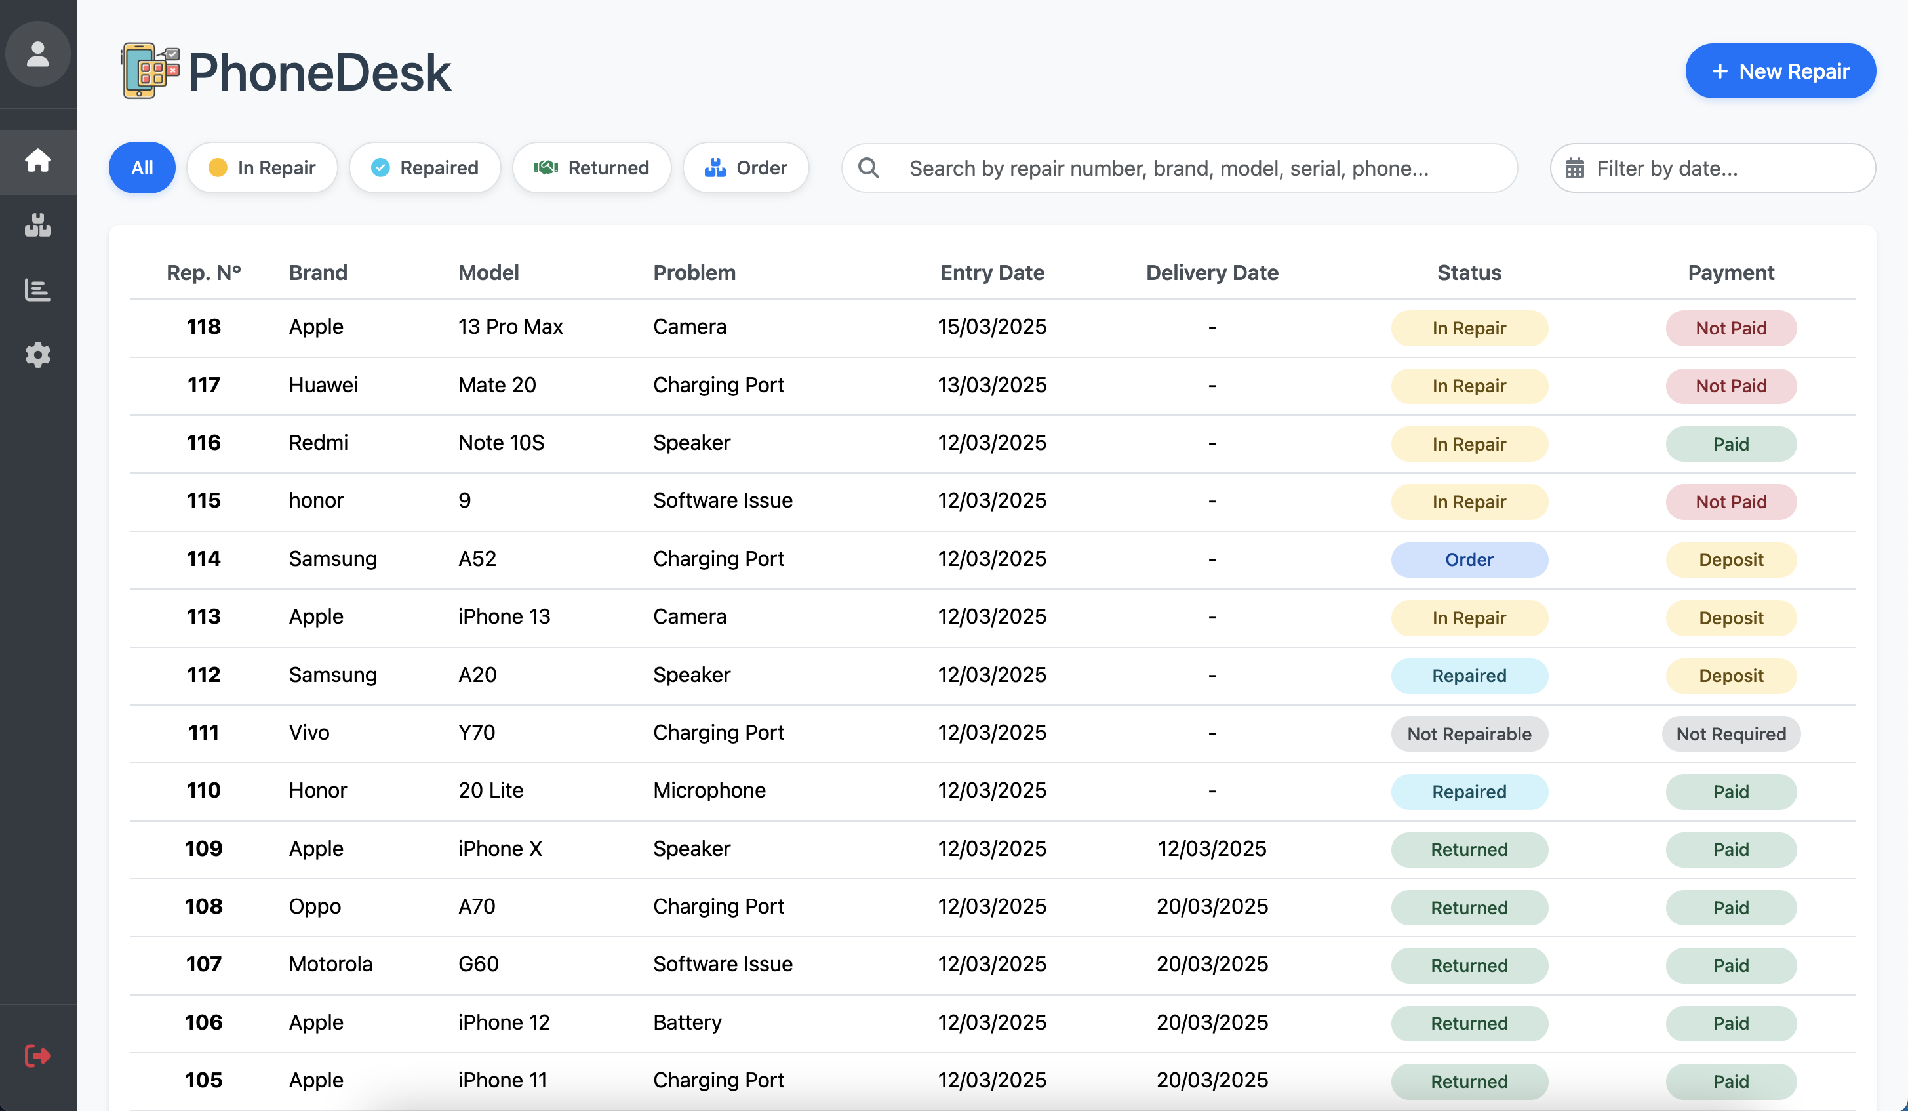
Task: Click Returned badge for repair 109
Action: [x=1469, y=850]
